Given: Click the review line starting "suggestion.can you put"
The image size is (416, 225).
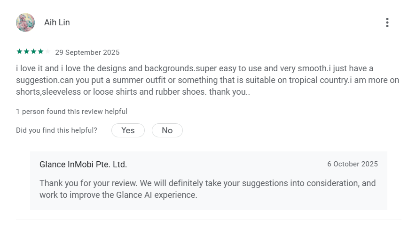Looking at the screenshot, I should pyautogui.click(x=207, y=80).
